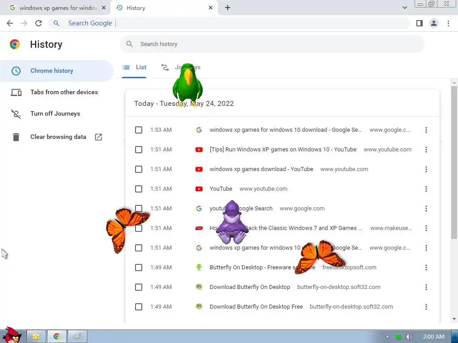Open the windows xp games for windows 10 download link at 1:53 AM

coord(286,130)
